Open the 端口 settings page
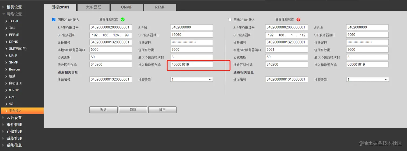The image size is (407, 151). click(x=12, y=28)
